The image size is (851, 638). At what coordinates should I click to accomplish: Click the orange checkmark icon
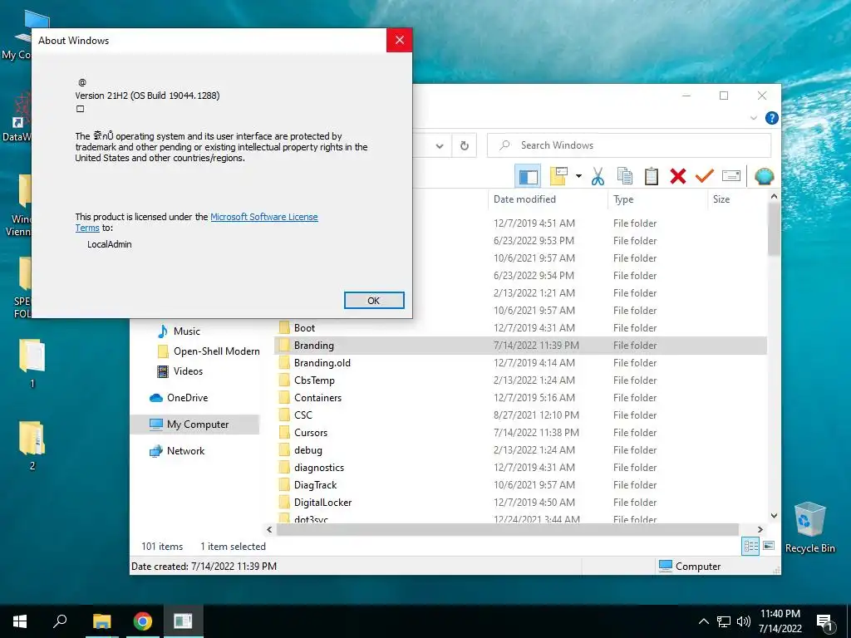705,176
